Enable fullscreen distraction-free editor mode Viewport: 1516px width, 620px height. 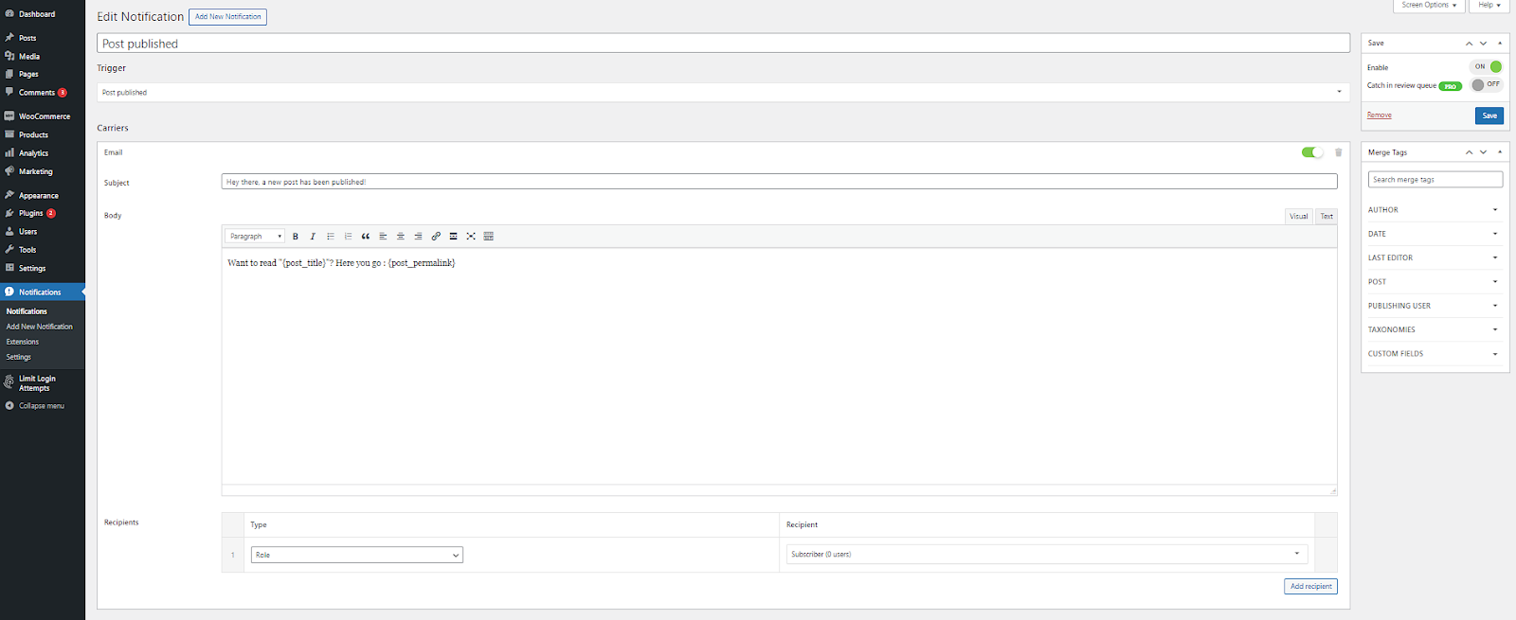(471, 237)
